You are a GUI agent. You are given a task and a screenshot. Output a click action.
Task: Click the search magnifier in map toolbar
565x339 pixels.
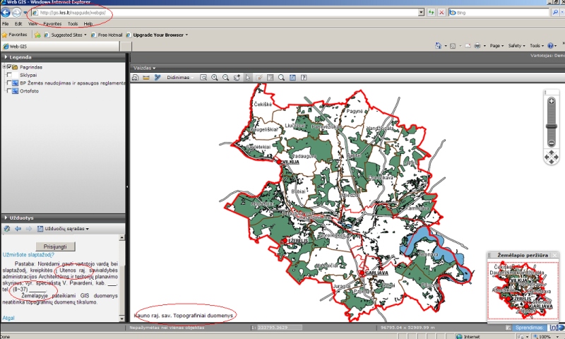(281, 78)
